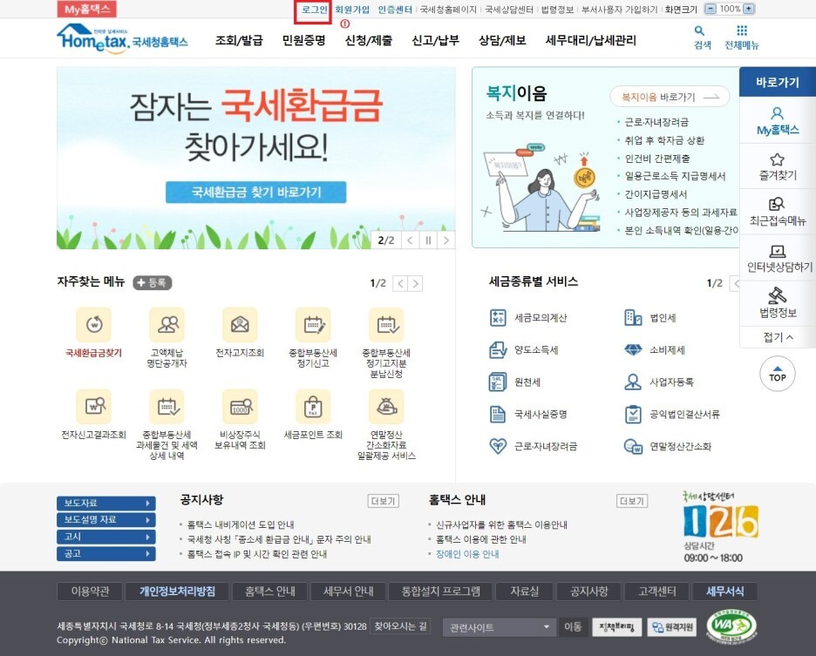Click the 복지이음 바로가기 button
Screen dimensions: 816x656
coord(670,97)
